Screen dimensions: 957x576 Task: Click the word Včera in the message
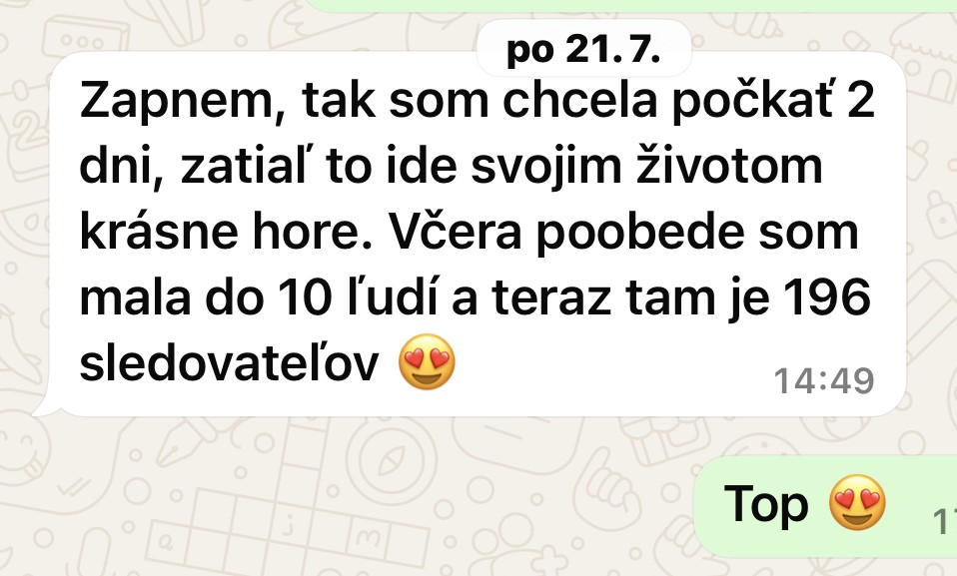click(x=455, y=232)
